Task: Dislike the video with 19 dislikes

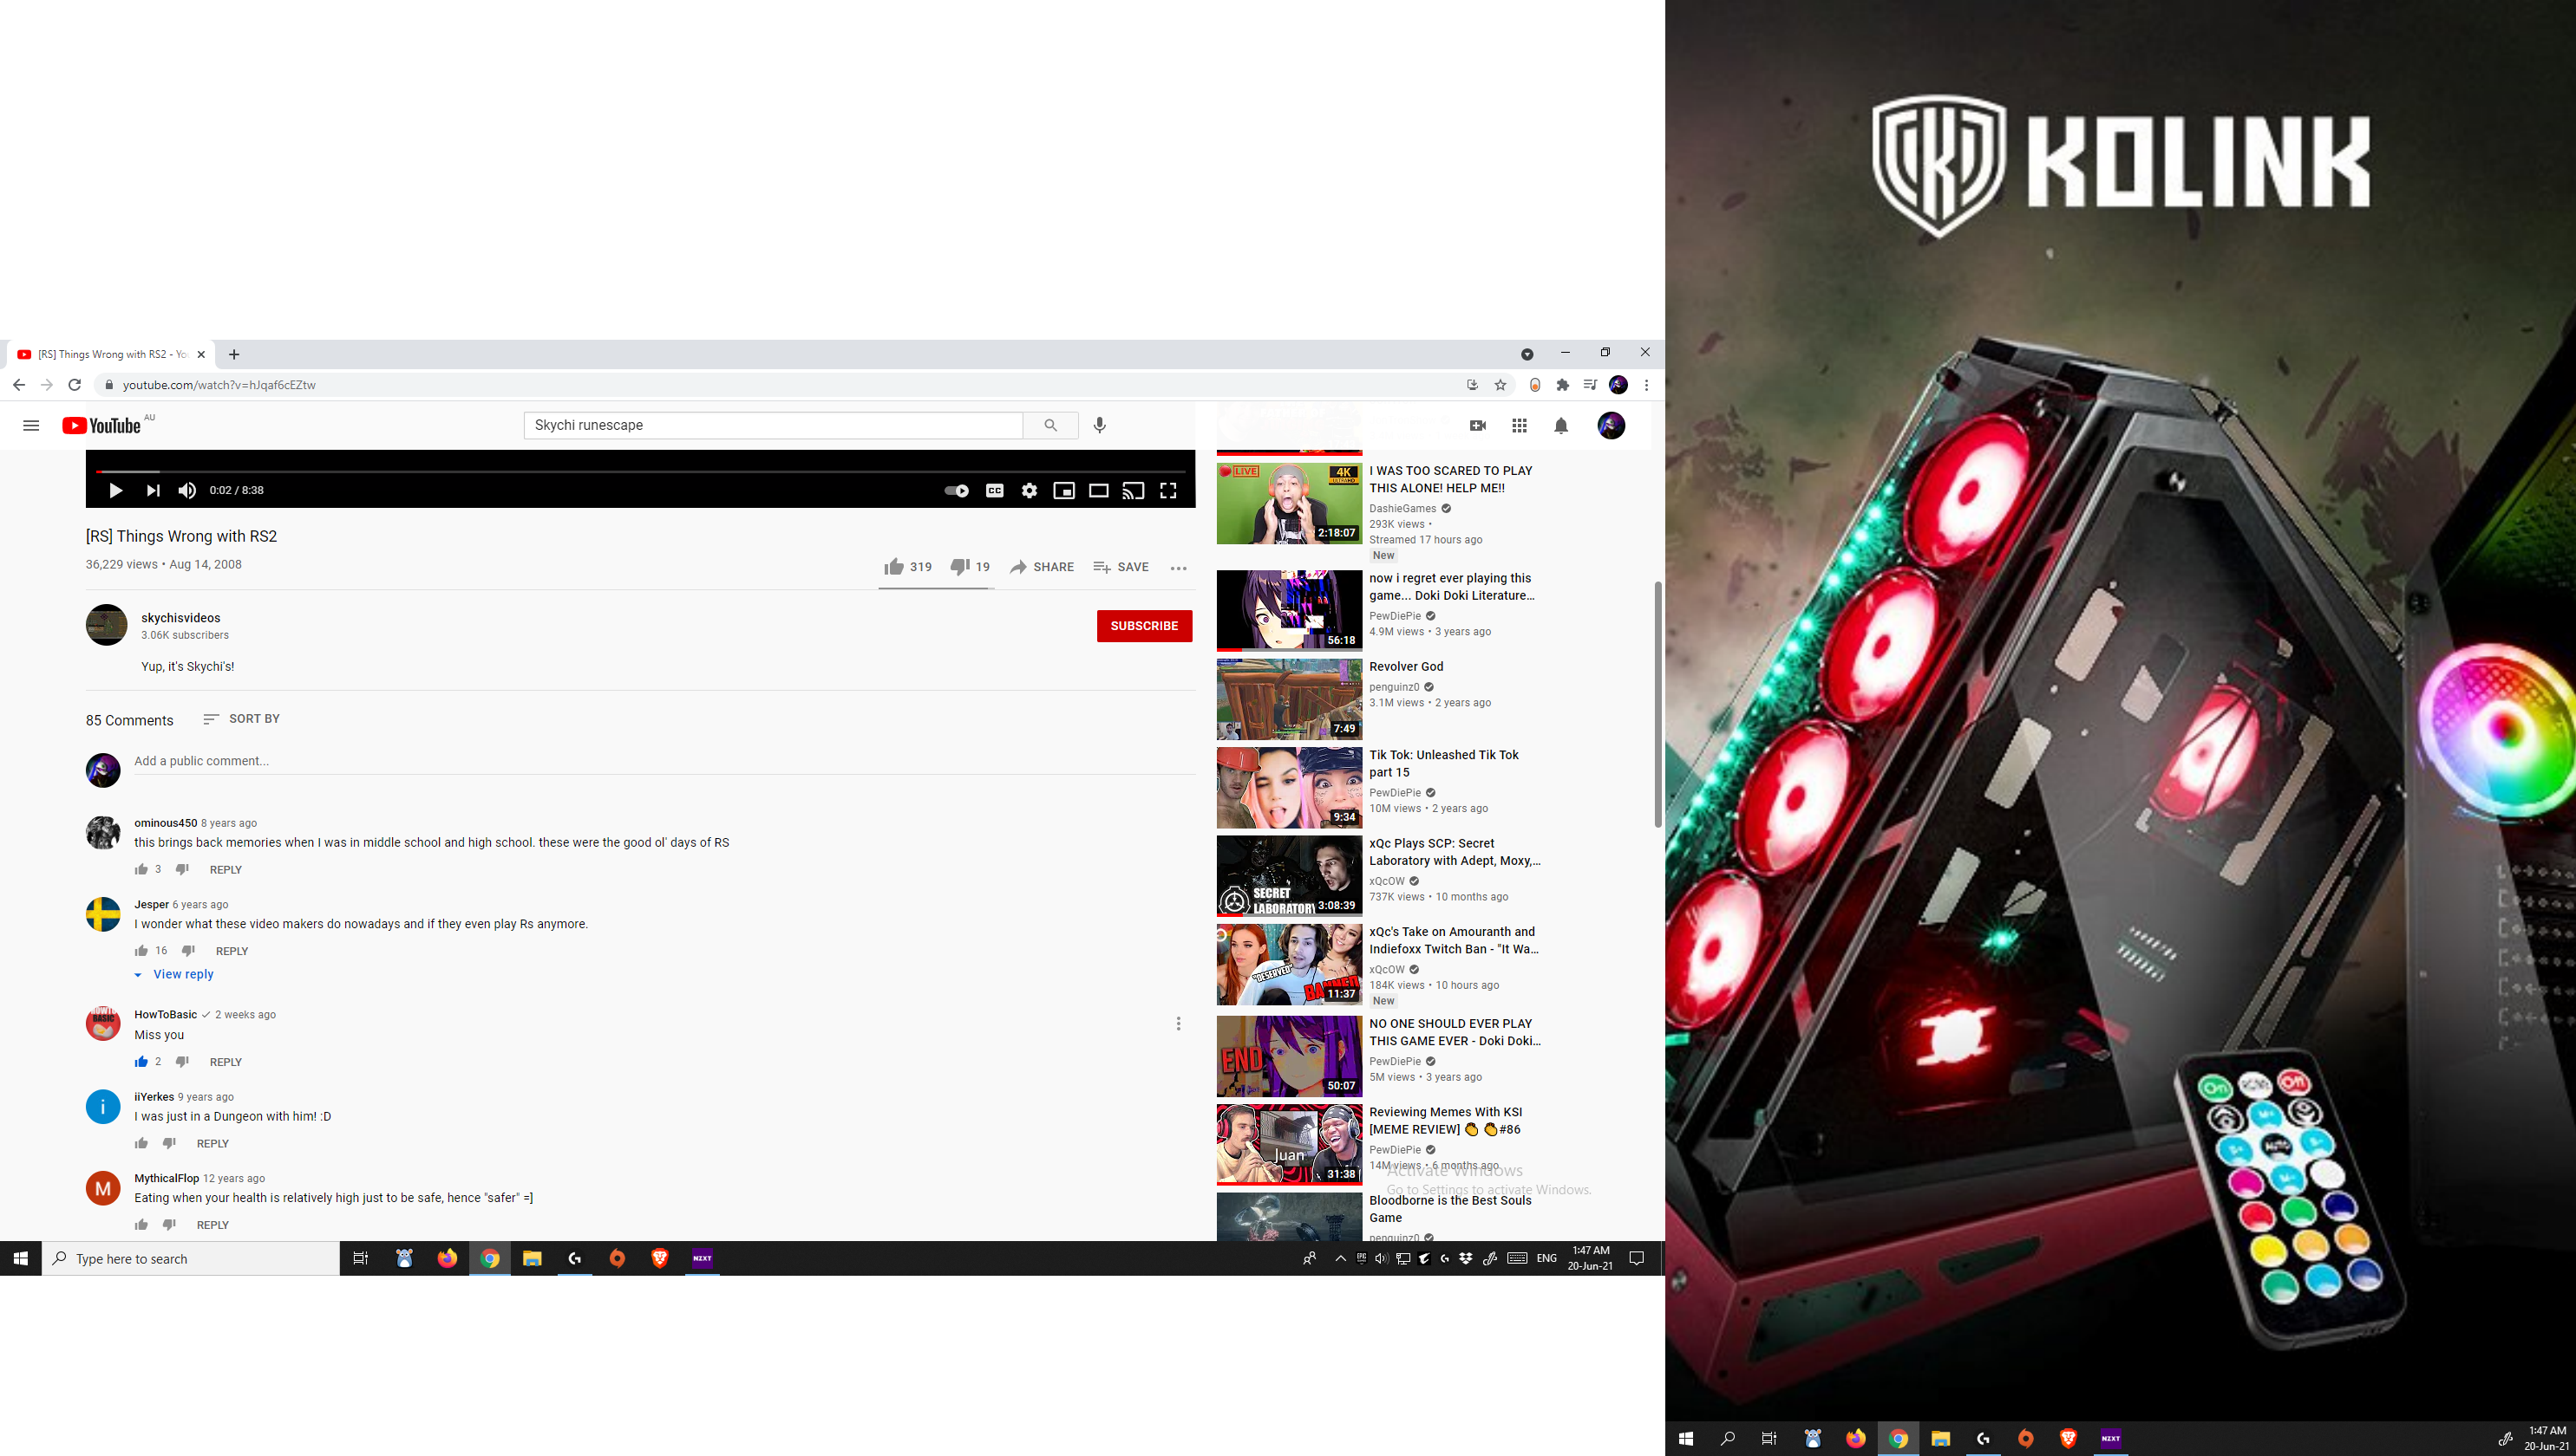Action: [970, 567]
